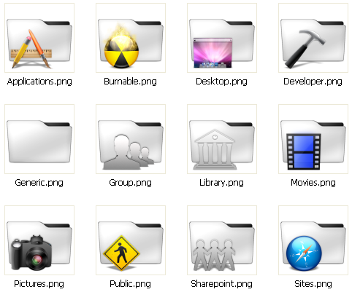
Task: Select the Applications folder icon with pencil and ruler
Action: tap(39, 38)
